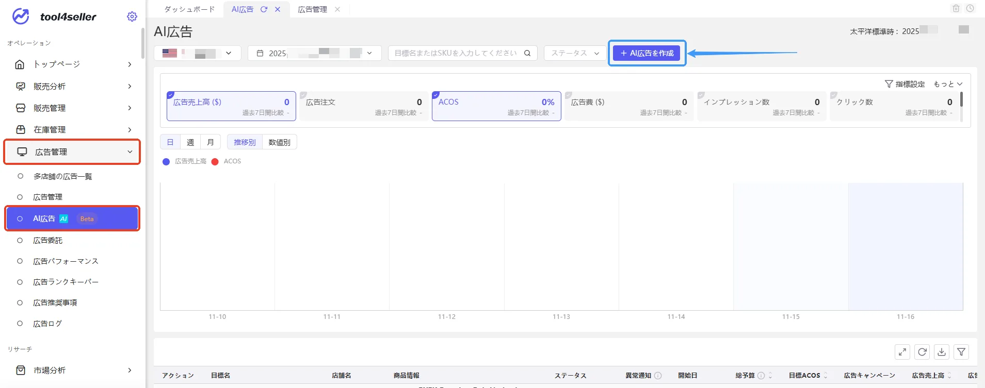The image size is (985, 388).
Task: Click the 販売管理 sidebar icon
Action: (21, 108)
